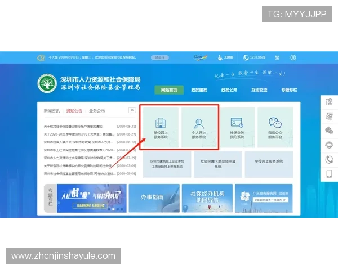The image size is (338, 270).
Task: Switch to traditional Chinese with 繁
Action: [x=277, y=57]
